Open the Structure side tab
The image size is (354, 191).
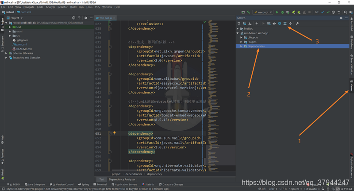click(x=3, y=43)
